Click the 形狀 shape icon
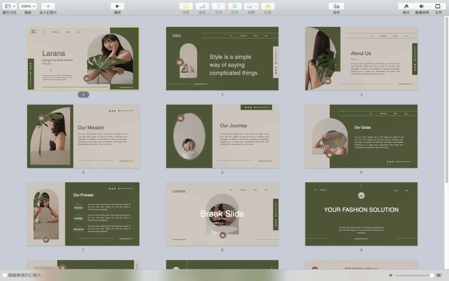Screen dimensions: 449x281 tap(235, 6)
